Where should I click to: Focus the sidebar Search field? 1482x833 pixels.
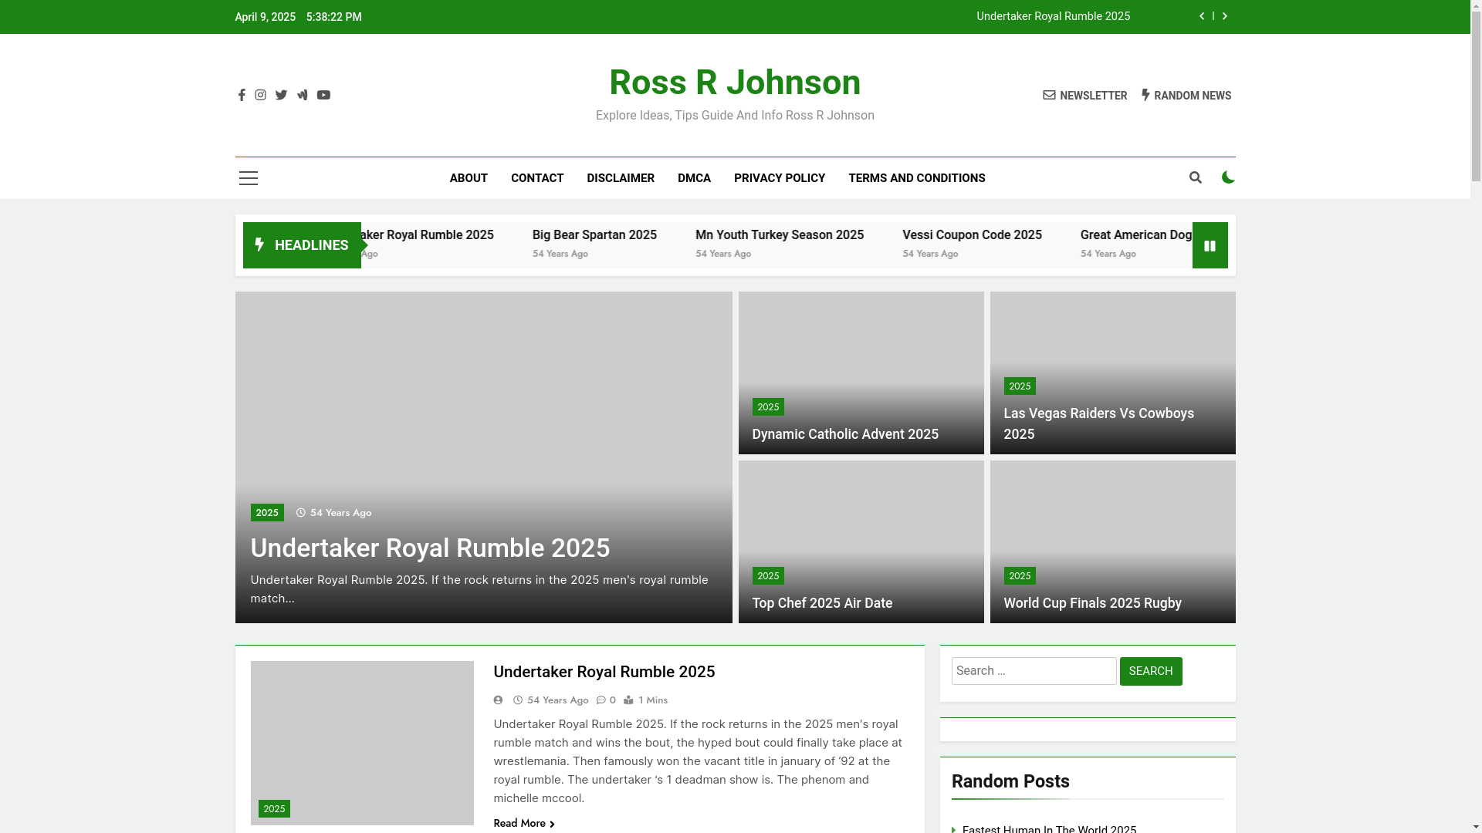(x=1034, y=671)
